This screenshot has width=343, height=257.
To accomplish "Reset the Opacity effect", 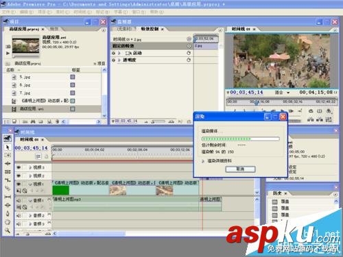I will pyautogui.click(x=189, y=60).
